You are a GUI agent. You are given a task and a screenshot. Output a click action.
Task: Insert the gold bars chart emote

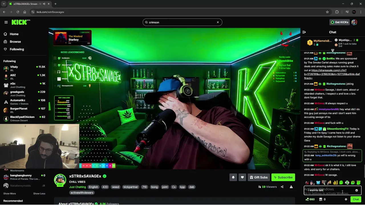click(335, 183)
